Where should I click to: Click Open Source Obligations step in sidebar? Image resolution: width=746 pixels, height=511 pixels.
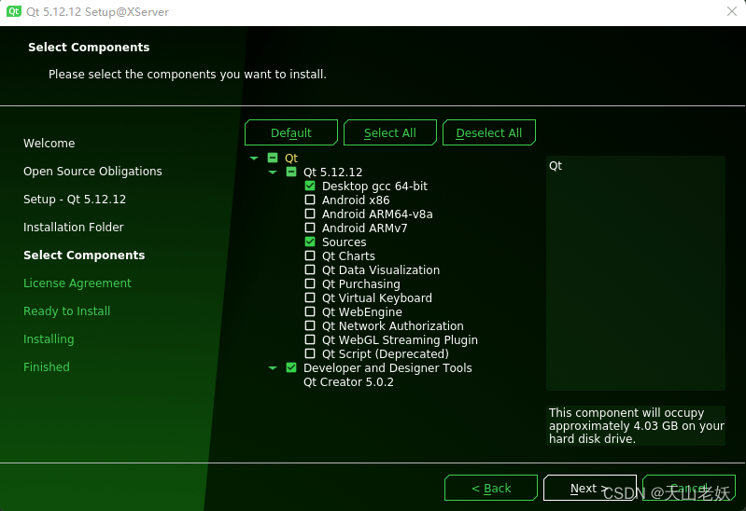(x=92, y=172)
